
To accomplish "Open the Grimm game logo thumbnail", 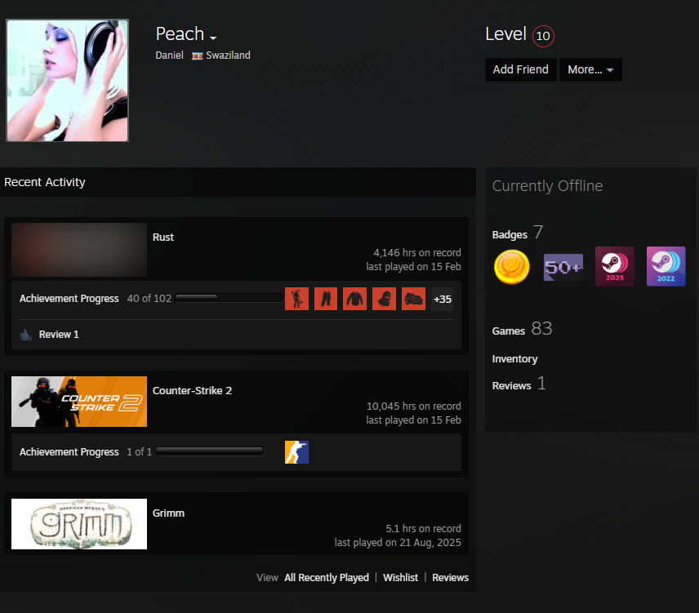I will coord(79,524).
